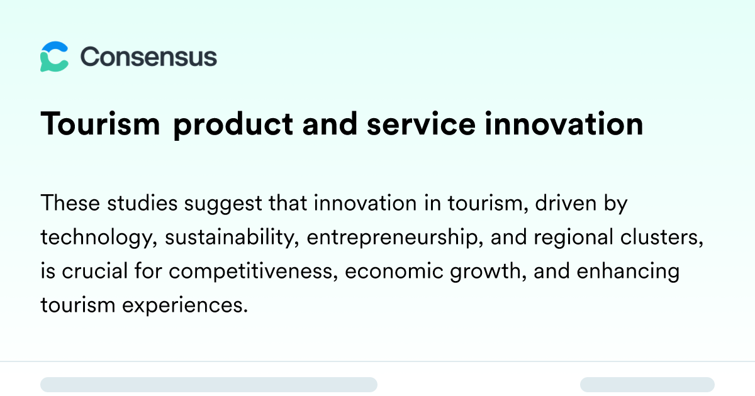The image size is (755, 396).
Task: Click the Consensus wordmark text
Action: point(148,57)
